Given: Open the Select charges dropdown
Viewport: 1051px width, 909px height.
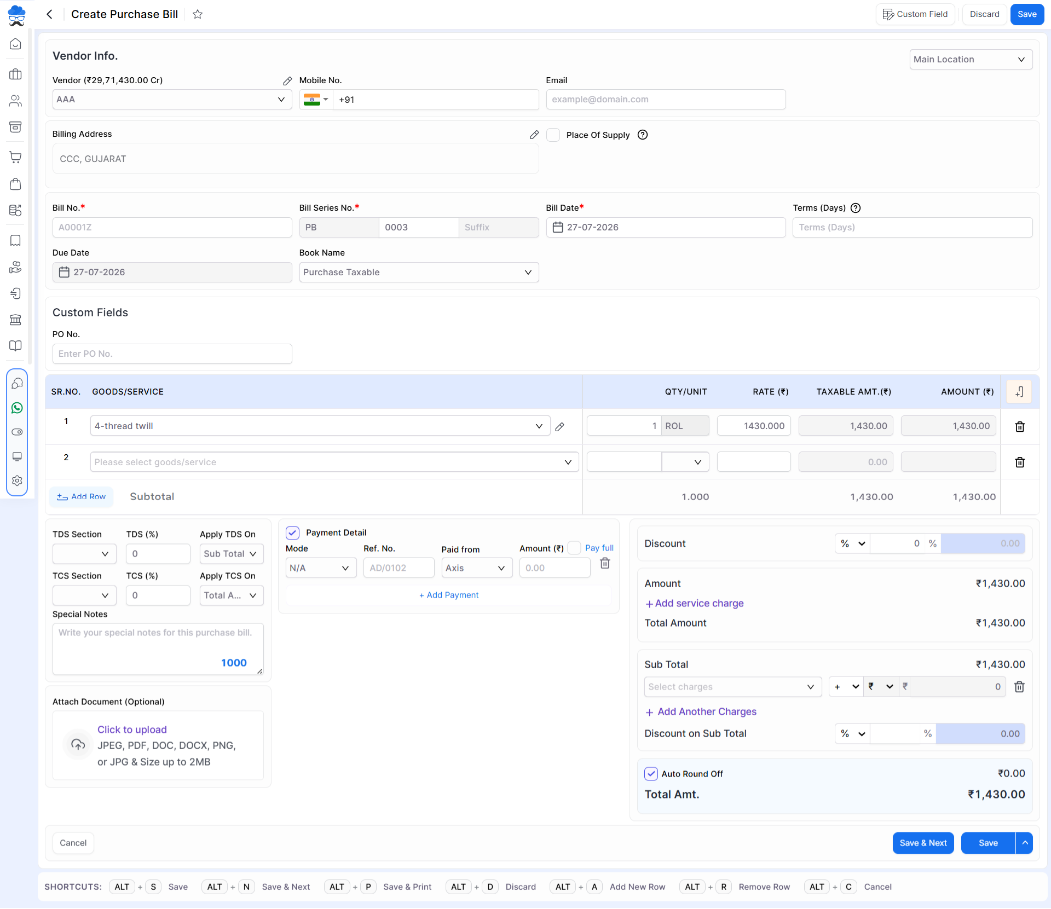Looking at the screenshot, I should click(x=732, y=686).
